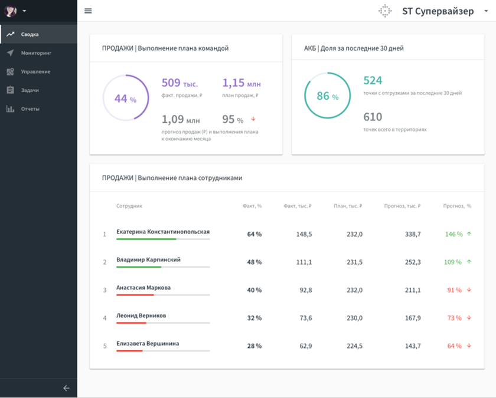Click the Сводка trend-line icon in sidebar
The image size is (496, 398).
click(x=10, y=34)
